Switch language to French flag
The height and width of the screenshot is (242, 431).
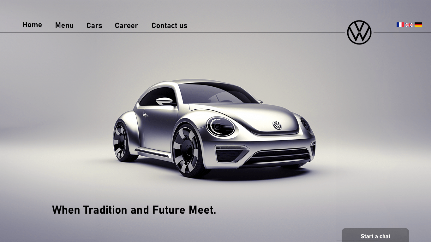400,25
